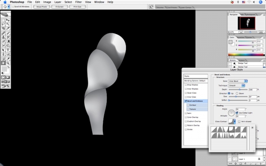Enable the Drop Shadow effect checkbox
The image size is (266, 166).
tap(186, 85)
